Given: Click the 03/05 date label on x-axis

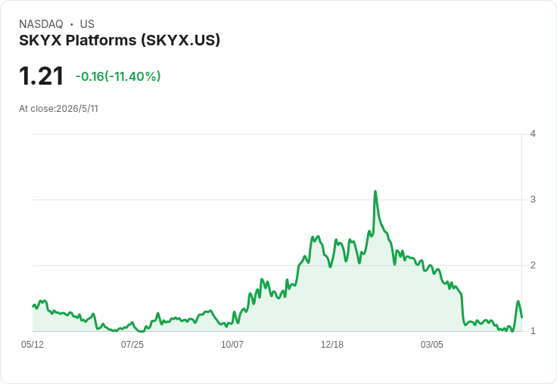Looking at the screenshot, I should click(431, 344).
